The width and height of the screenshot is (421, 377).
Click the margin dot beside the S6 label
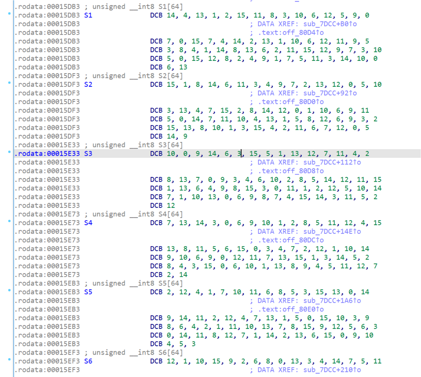pos(9,359)
